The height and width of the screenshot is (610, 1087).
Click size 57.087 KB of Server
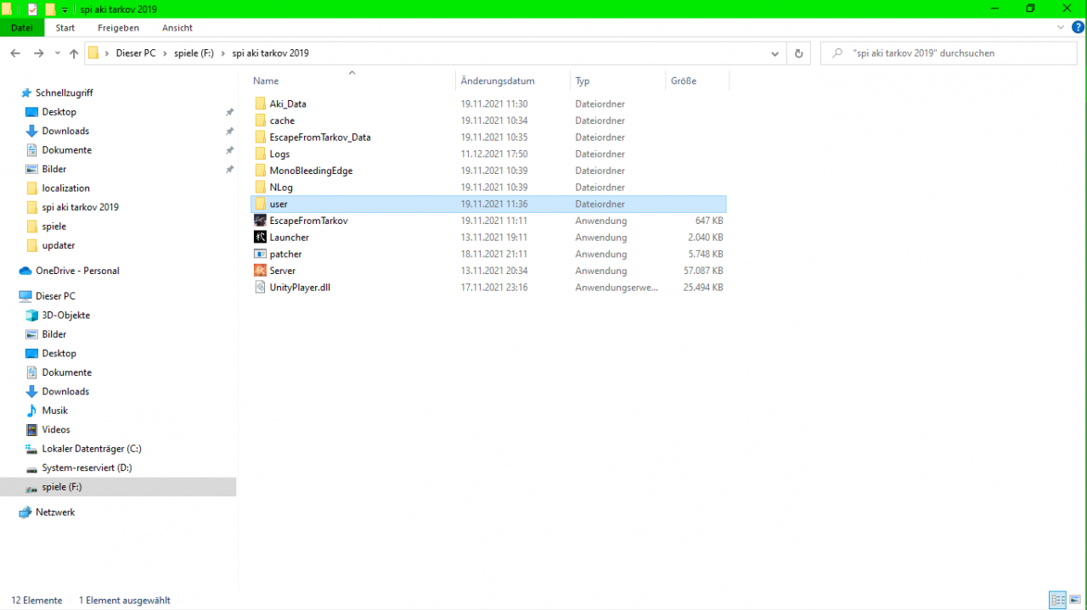[703, 271]
